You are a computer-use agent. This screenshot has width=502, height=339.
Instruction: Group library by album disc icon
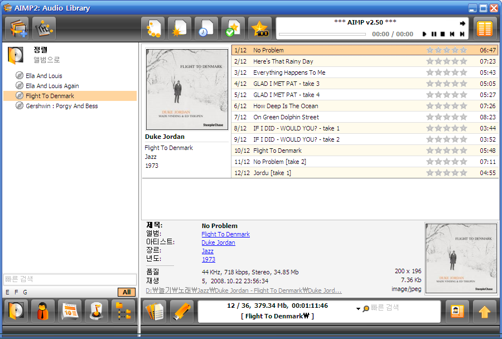coord(16,311)
